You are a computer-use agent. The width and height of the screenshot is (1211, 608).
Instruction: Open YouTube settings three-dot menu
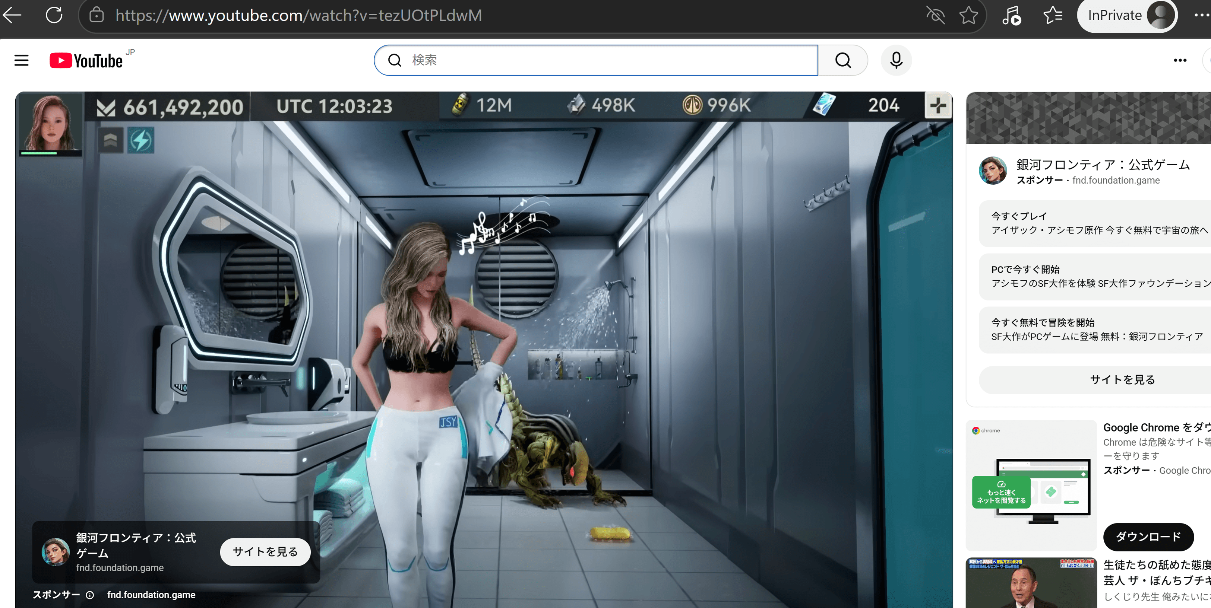tap(1180, 60)
